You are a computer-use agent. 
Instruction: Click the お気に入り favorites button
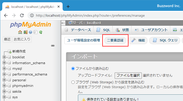tap(22, 39)
